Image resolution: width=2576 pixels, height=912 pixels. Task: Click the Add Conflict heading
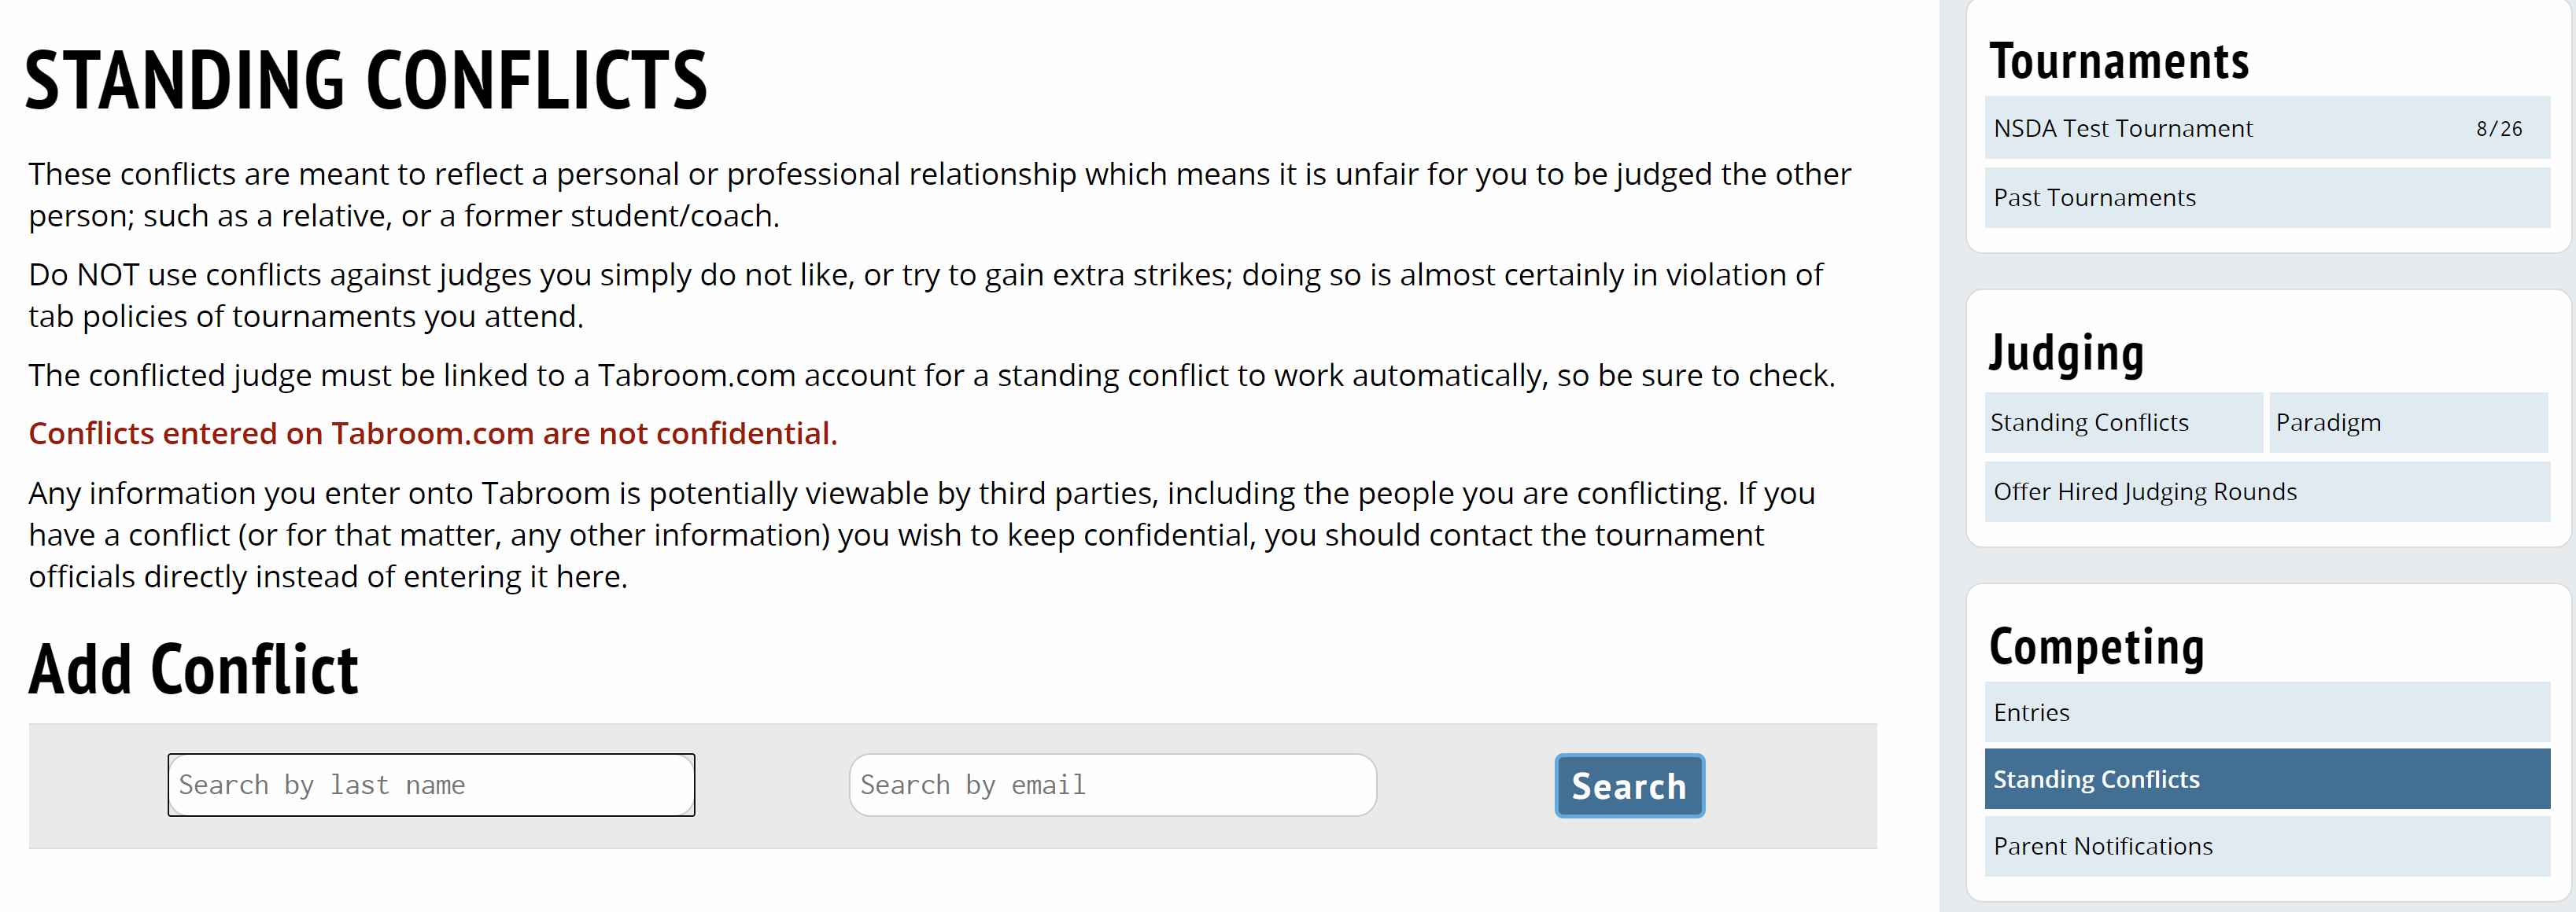[193, 668]
